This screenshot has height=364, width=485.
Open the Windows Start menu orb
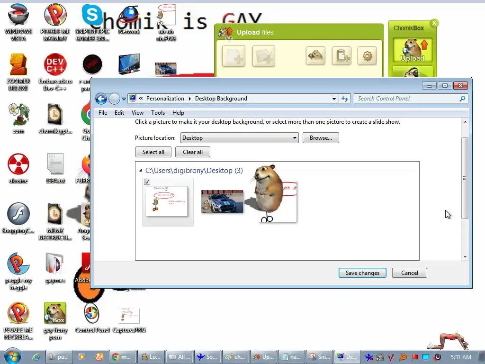point(13,356)
